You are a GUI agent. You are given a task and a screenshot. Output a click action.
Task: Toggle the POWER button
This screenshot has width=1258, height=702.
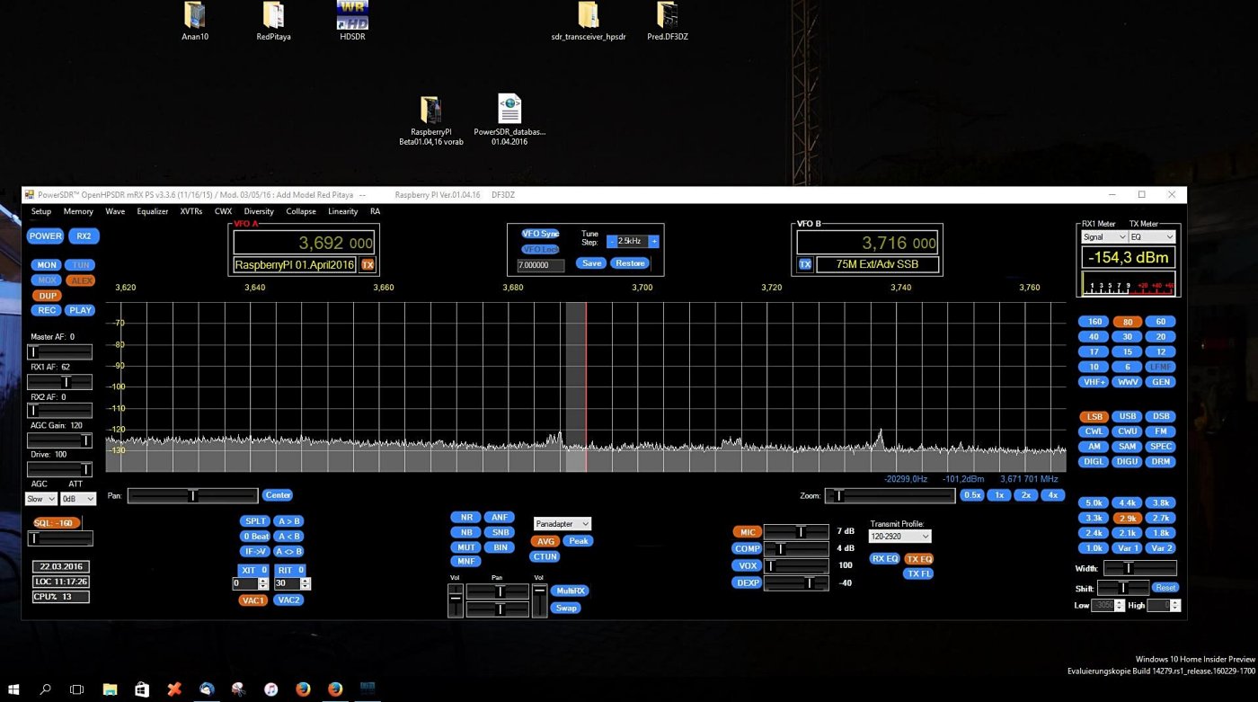pos(45,236)
